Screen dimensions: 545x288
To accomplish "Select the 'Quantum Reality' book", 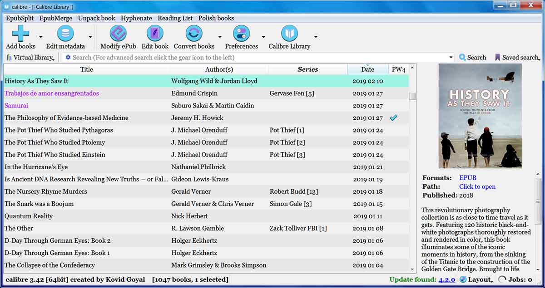I will 29,216.
